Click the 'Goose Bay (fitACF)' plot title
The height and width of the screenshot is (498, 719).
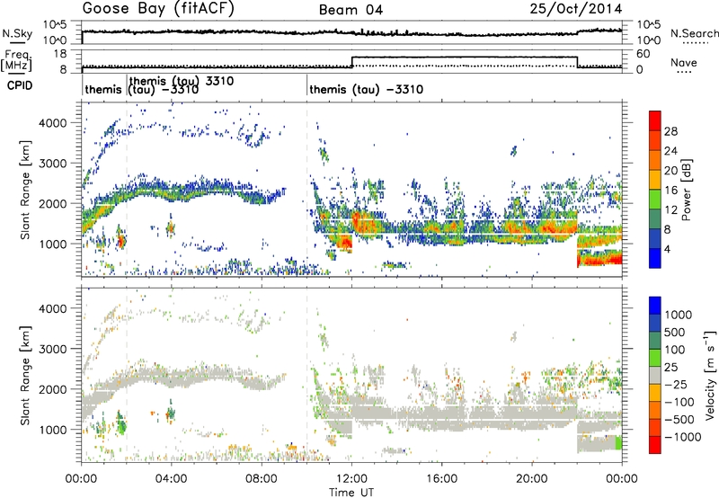[158, 8]
